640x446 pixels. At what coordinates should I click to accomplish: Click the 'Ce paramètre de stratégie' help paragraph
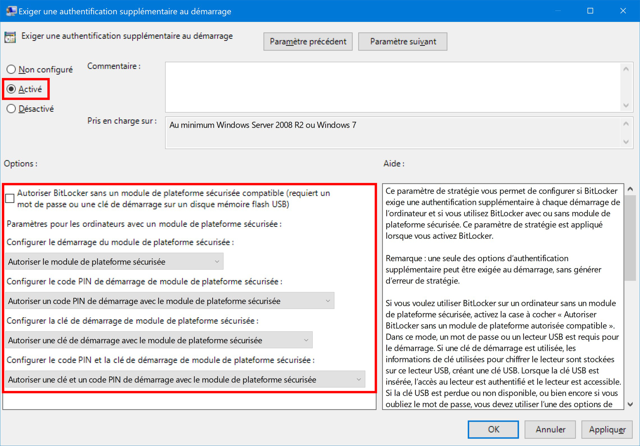pyautogui.click(x=503, y=213)
